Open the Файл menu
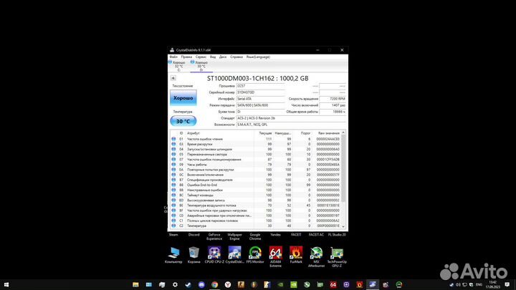Image resolution: width=516 pixels, height=290 pixels. point(173,57)
